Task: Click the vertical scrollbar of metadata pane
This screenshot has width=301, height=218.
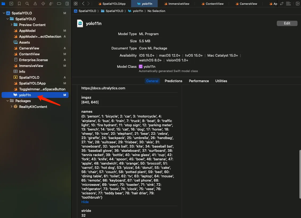Action: 300,174
